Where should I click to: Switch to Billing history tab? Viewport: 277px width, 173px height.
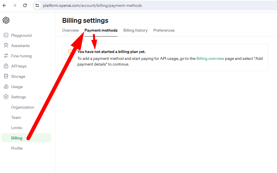pyautogui.click(x=135, y=30)
